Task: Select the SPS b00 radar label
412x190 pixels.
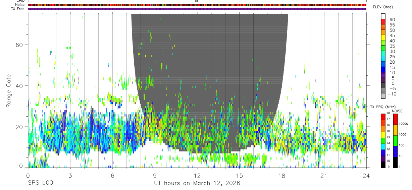Action: tap(40, 183)
